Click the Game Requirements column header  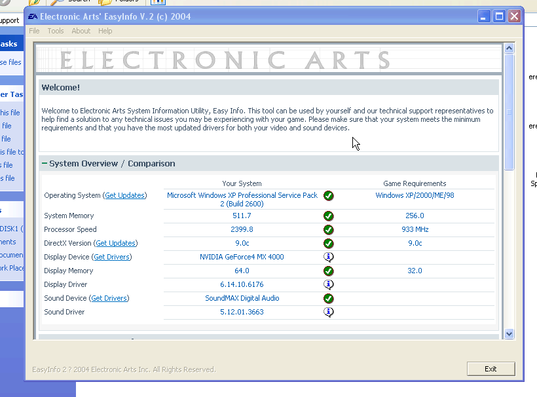(415, 183)
